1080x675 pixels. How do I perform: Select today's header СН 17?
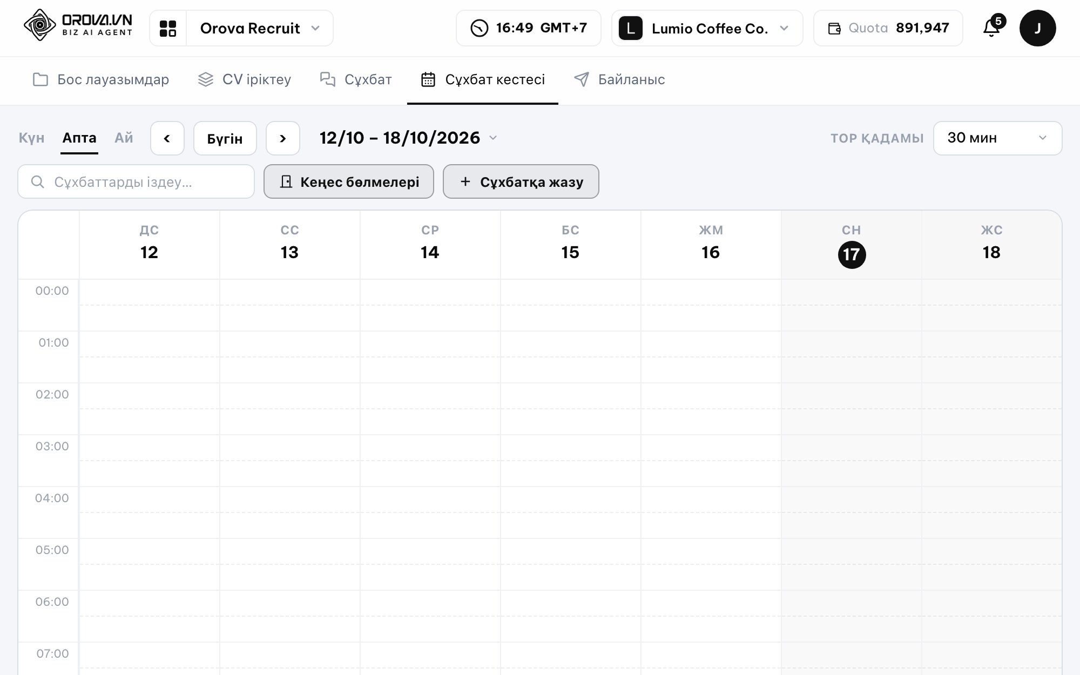pyautogui.click(x=852, y=244)
